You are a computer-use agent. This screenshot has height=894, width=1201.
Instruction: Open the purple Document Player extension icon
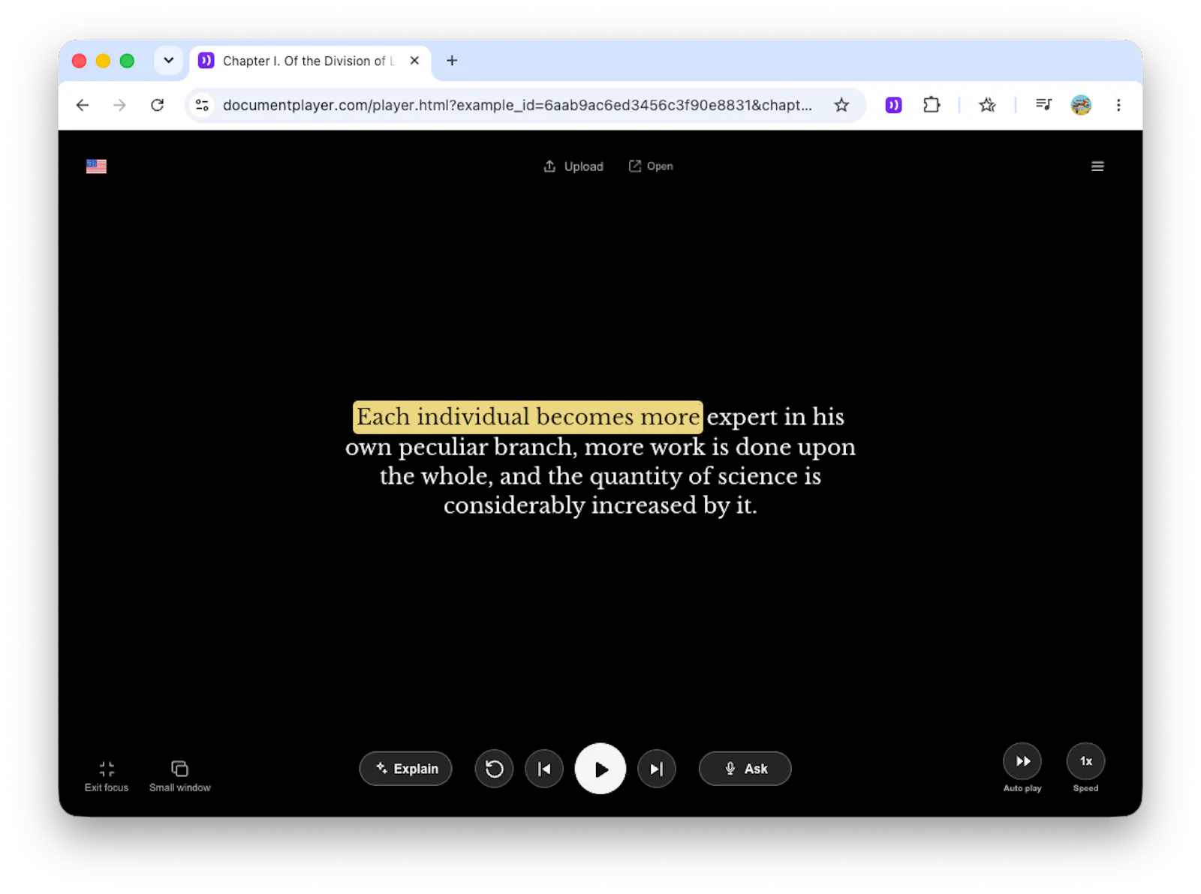(x=893, y=105)
